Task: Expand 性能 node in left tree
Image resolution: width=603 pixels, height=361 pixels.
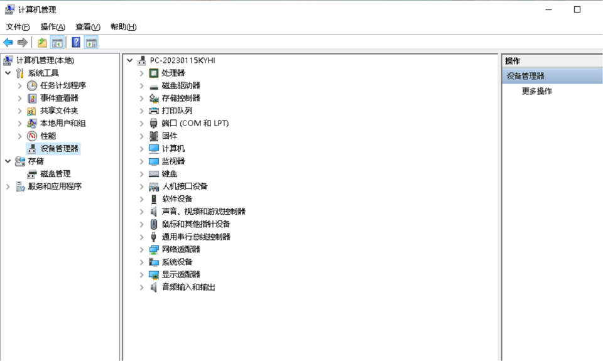Action: (19, 136)
